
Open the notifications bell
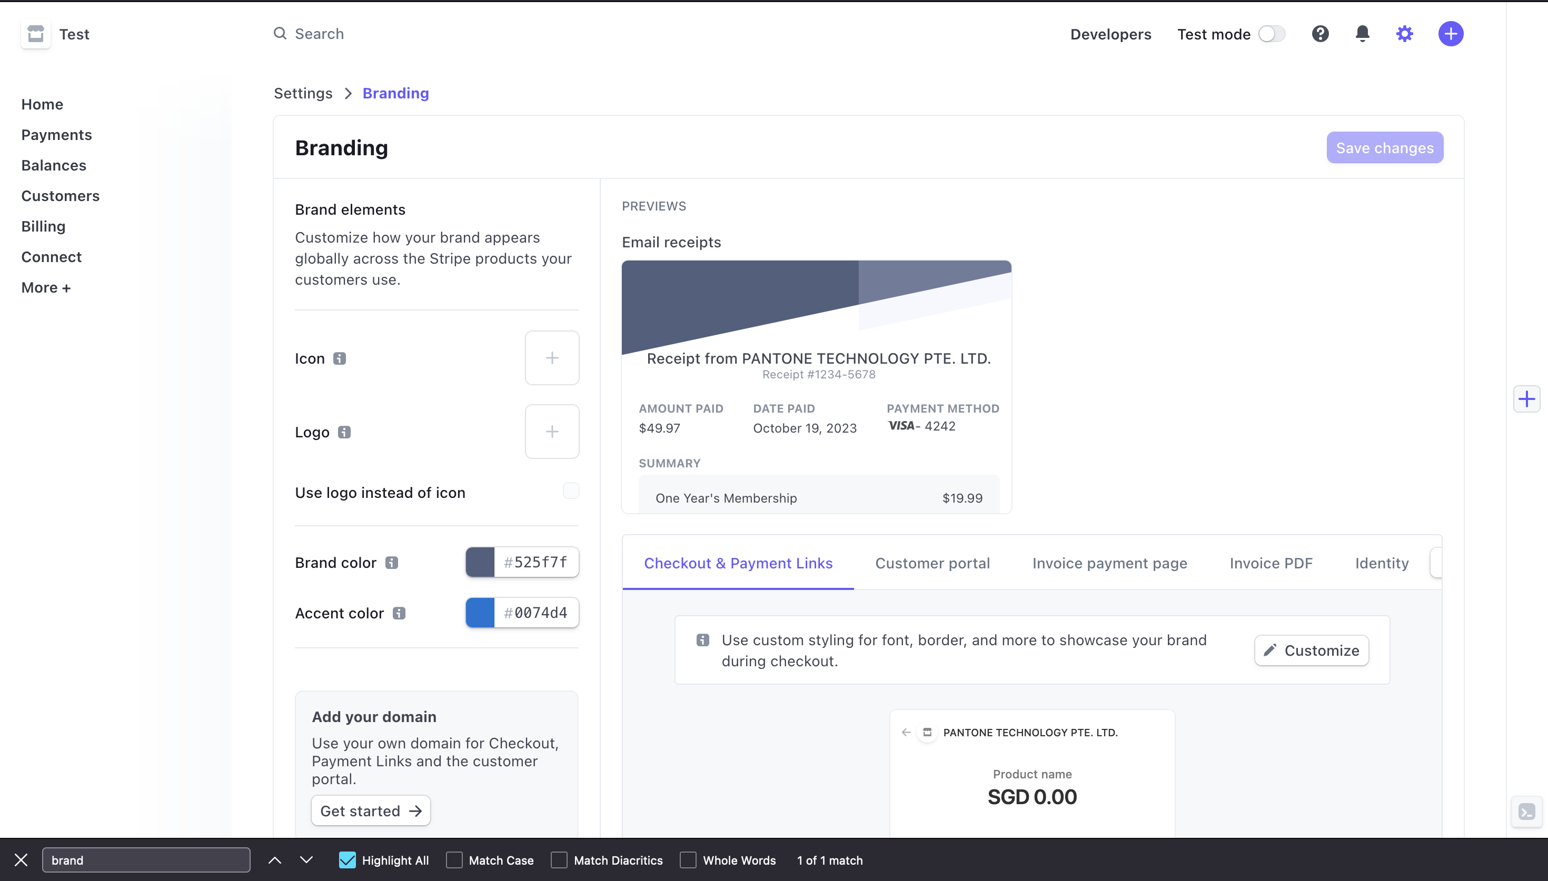(1362, 33)
